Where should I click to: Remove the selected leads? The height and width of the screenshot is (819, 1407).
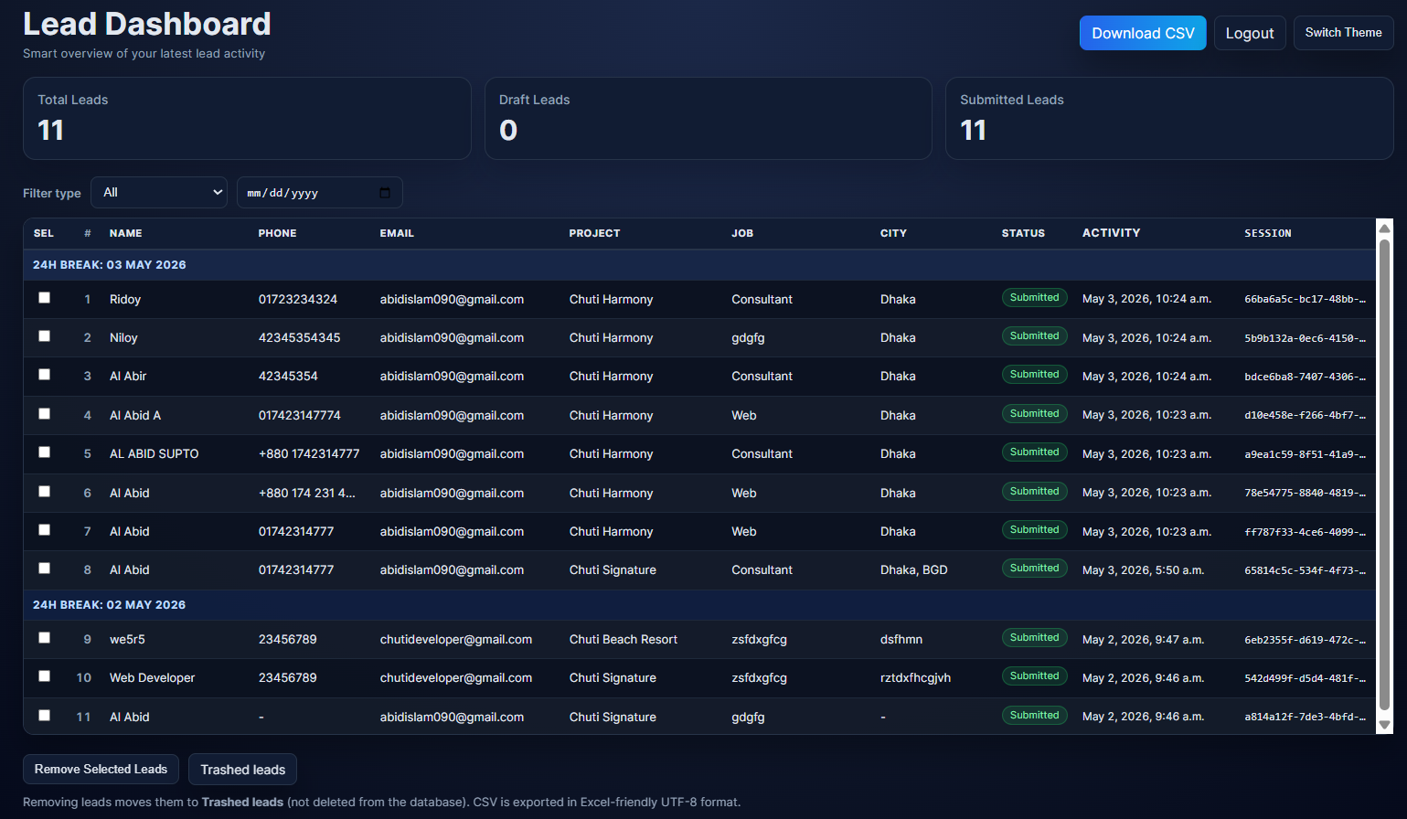click(101, 770)
